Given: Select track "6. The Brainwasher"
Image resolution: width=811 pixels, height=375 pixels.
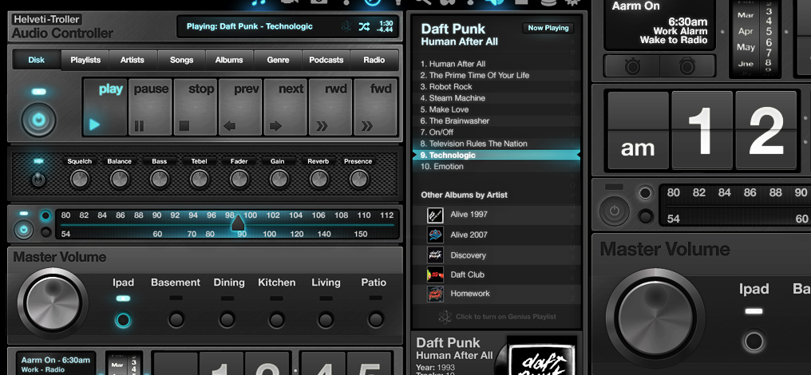Looking at the screenshot, I should [496, 121].
